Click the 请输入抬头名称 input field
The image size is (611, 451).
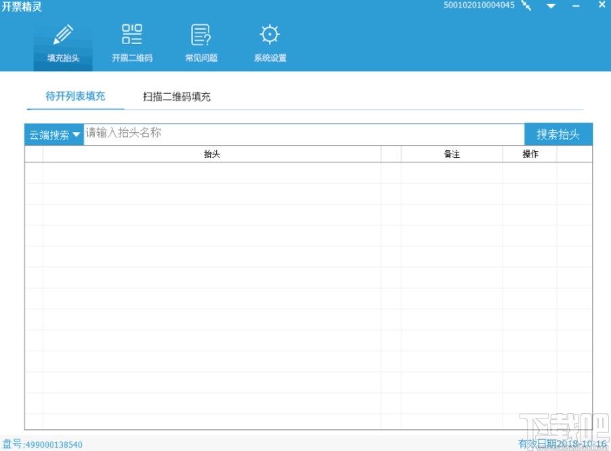[304, 134]
